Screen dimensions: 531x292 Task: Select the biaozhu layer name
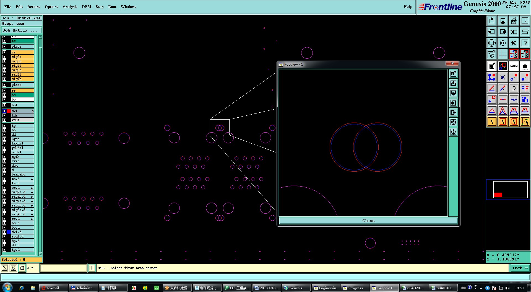click(x=22, y=174)
